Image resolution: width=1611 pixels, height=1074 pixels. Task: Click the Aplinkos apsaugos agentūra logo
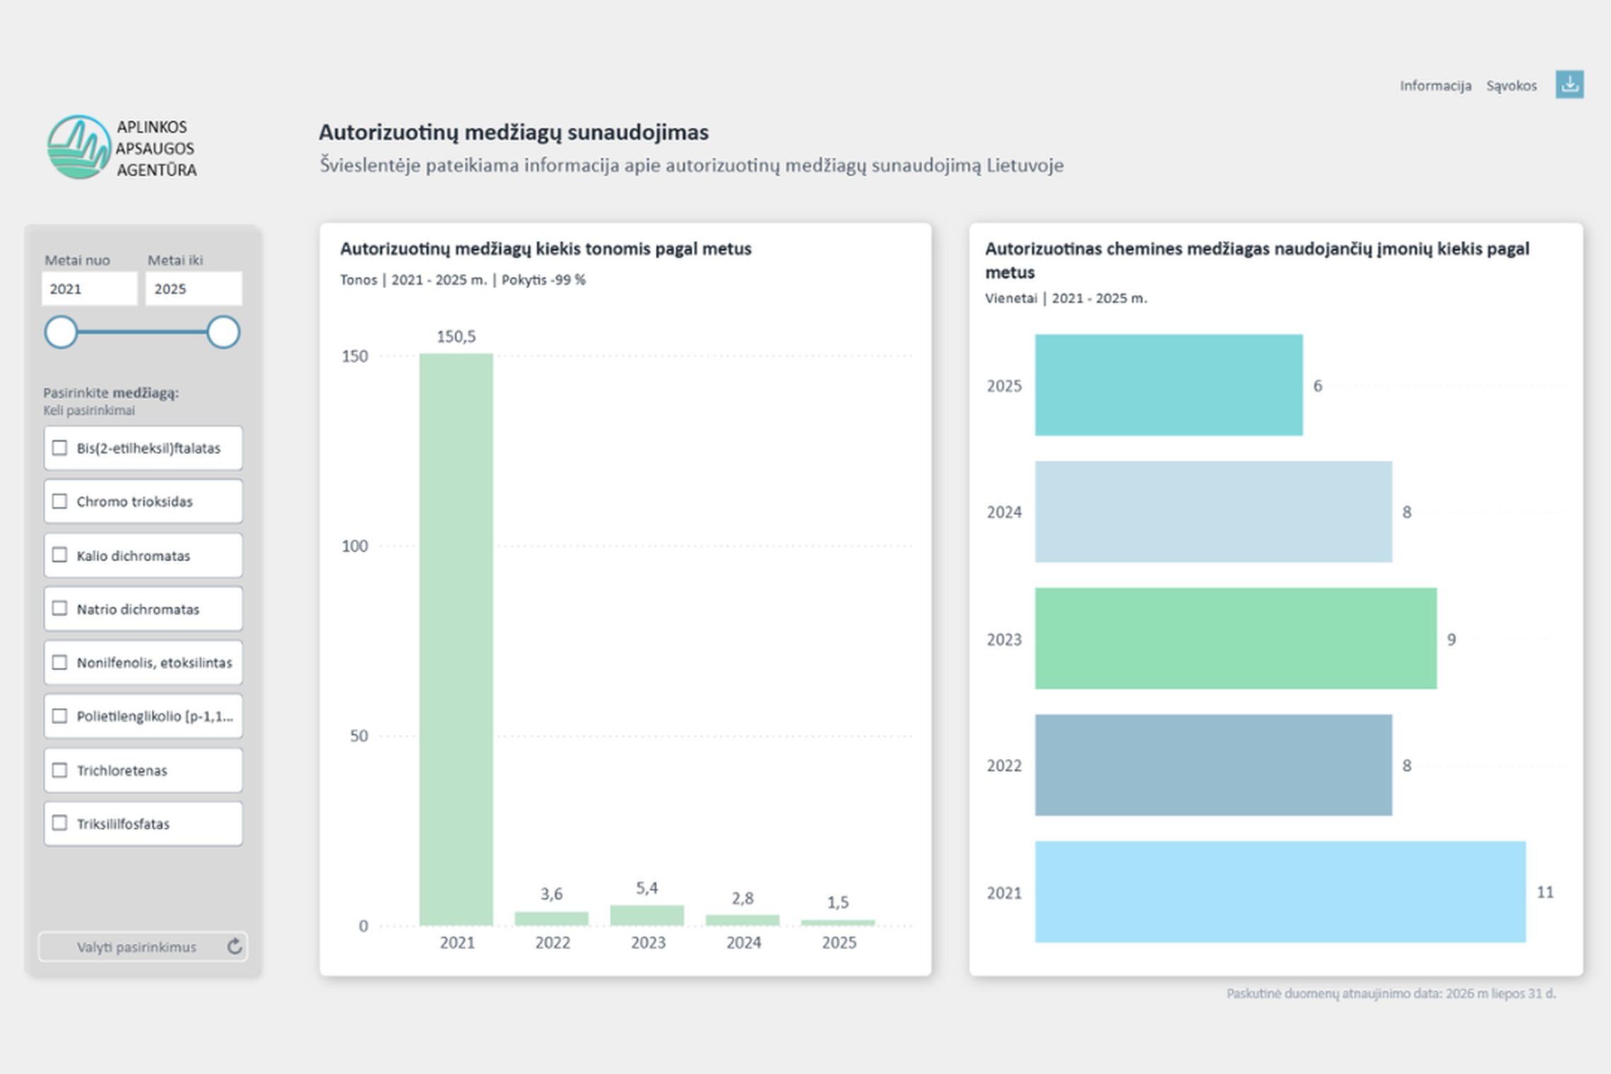pyautogui.click(x=122, y=148)
